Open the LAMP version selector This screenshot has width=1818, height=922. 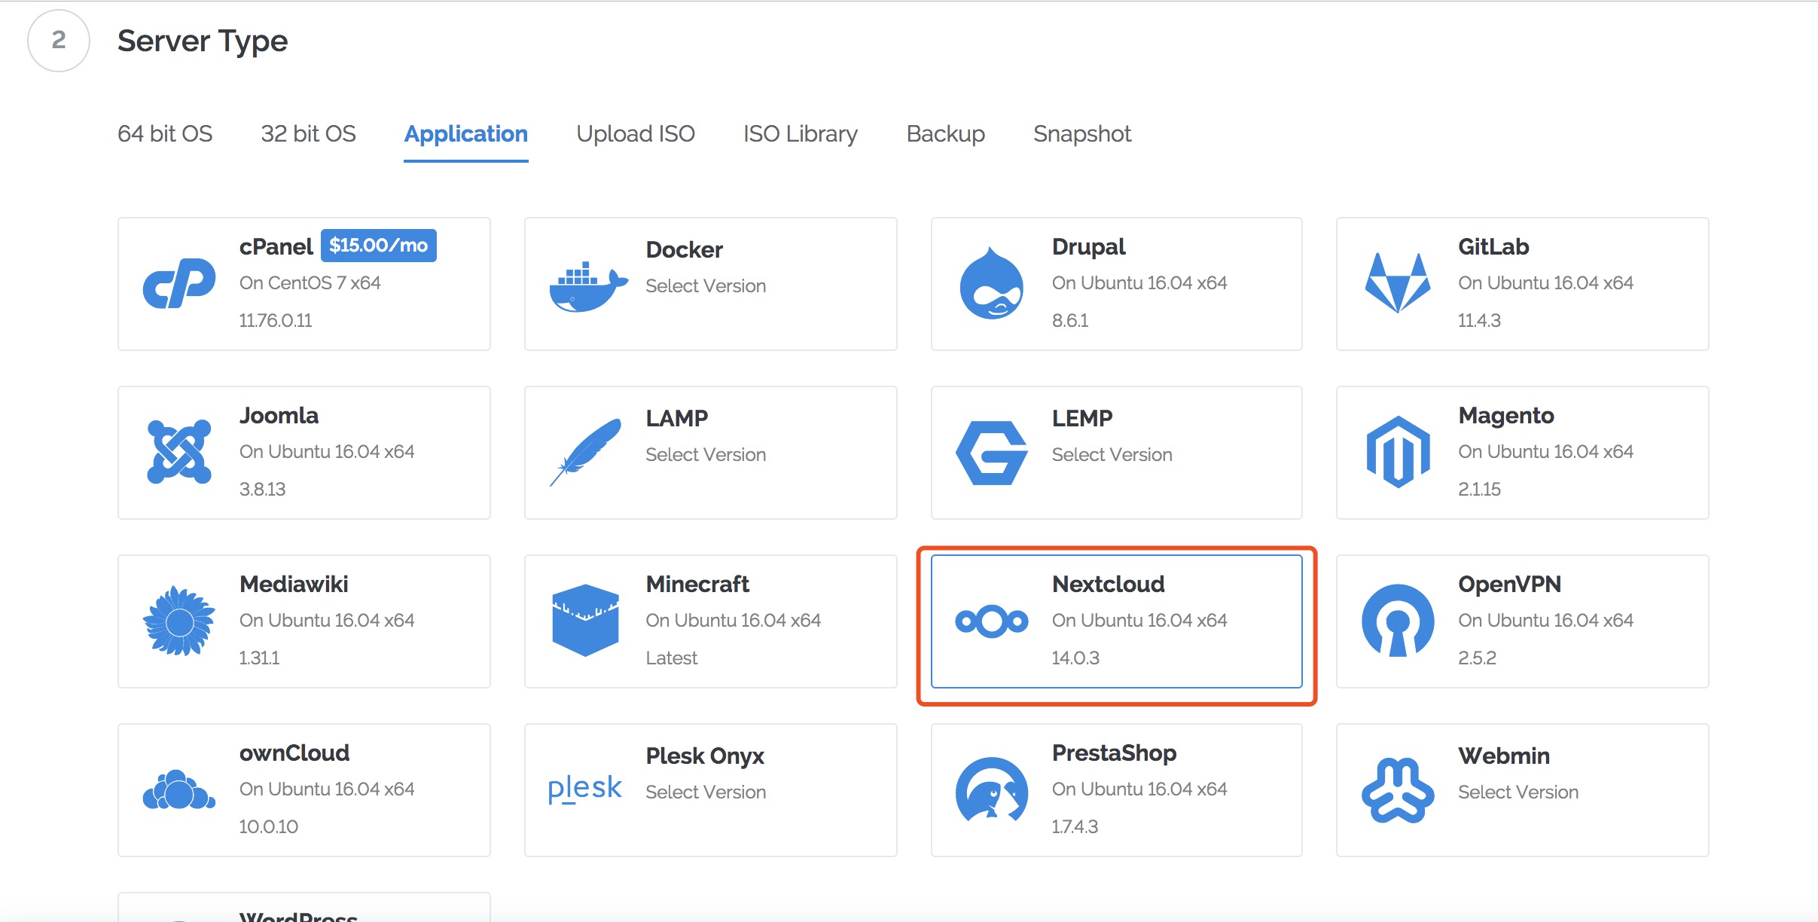(706, 454)
